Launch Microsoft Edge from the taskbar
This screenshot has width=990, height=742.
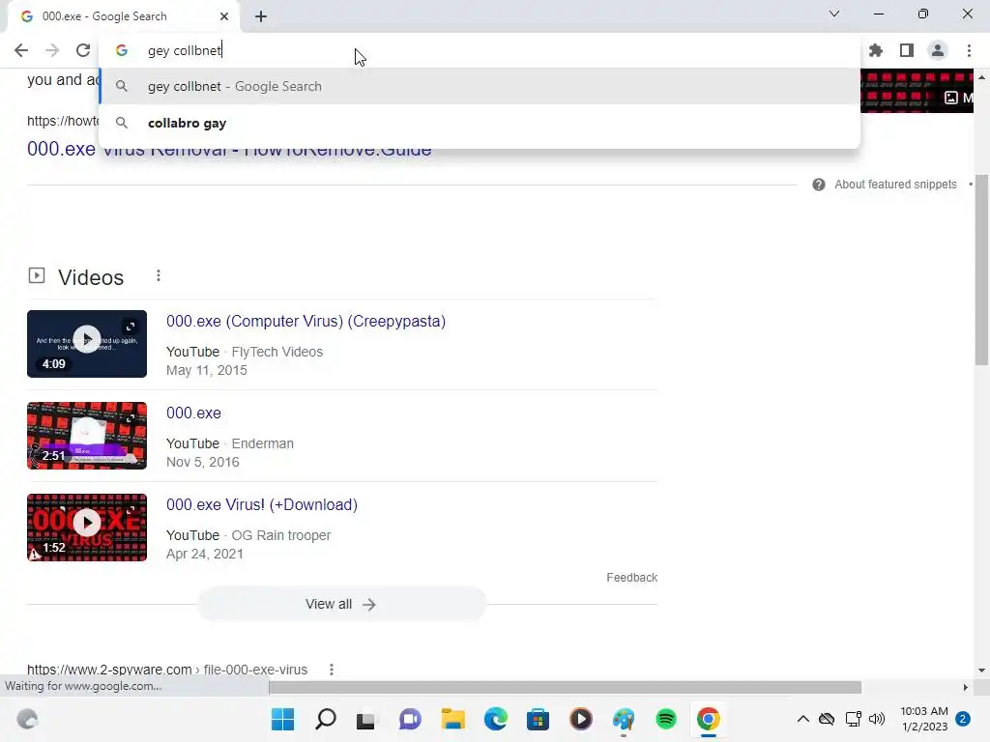(496, 719)
